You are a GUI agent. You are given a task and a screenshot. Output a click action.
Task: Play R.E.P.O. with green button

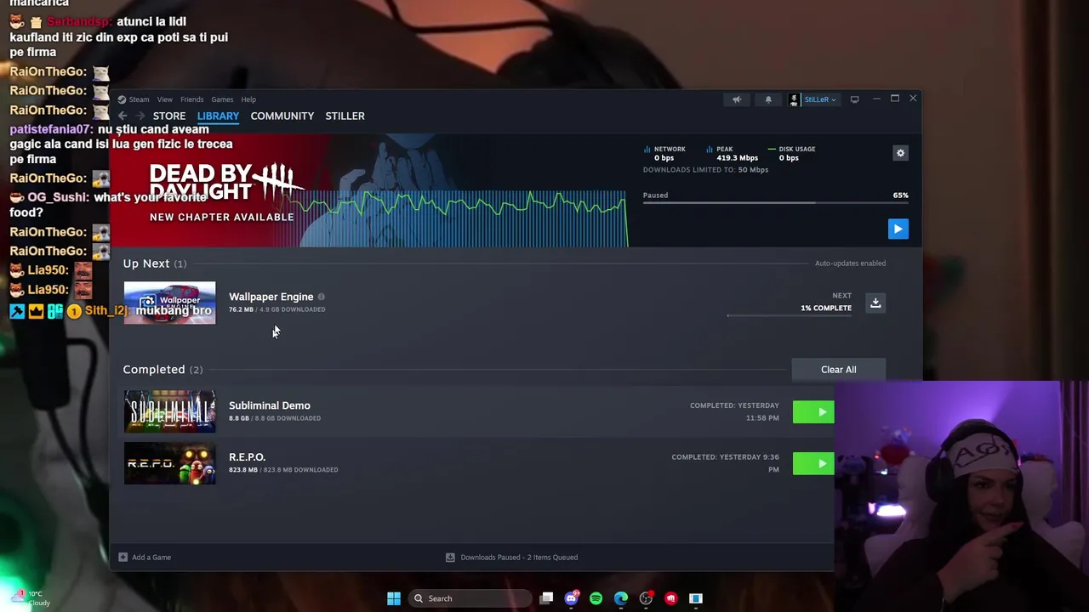click(x=813, y=463)
